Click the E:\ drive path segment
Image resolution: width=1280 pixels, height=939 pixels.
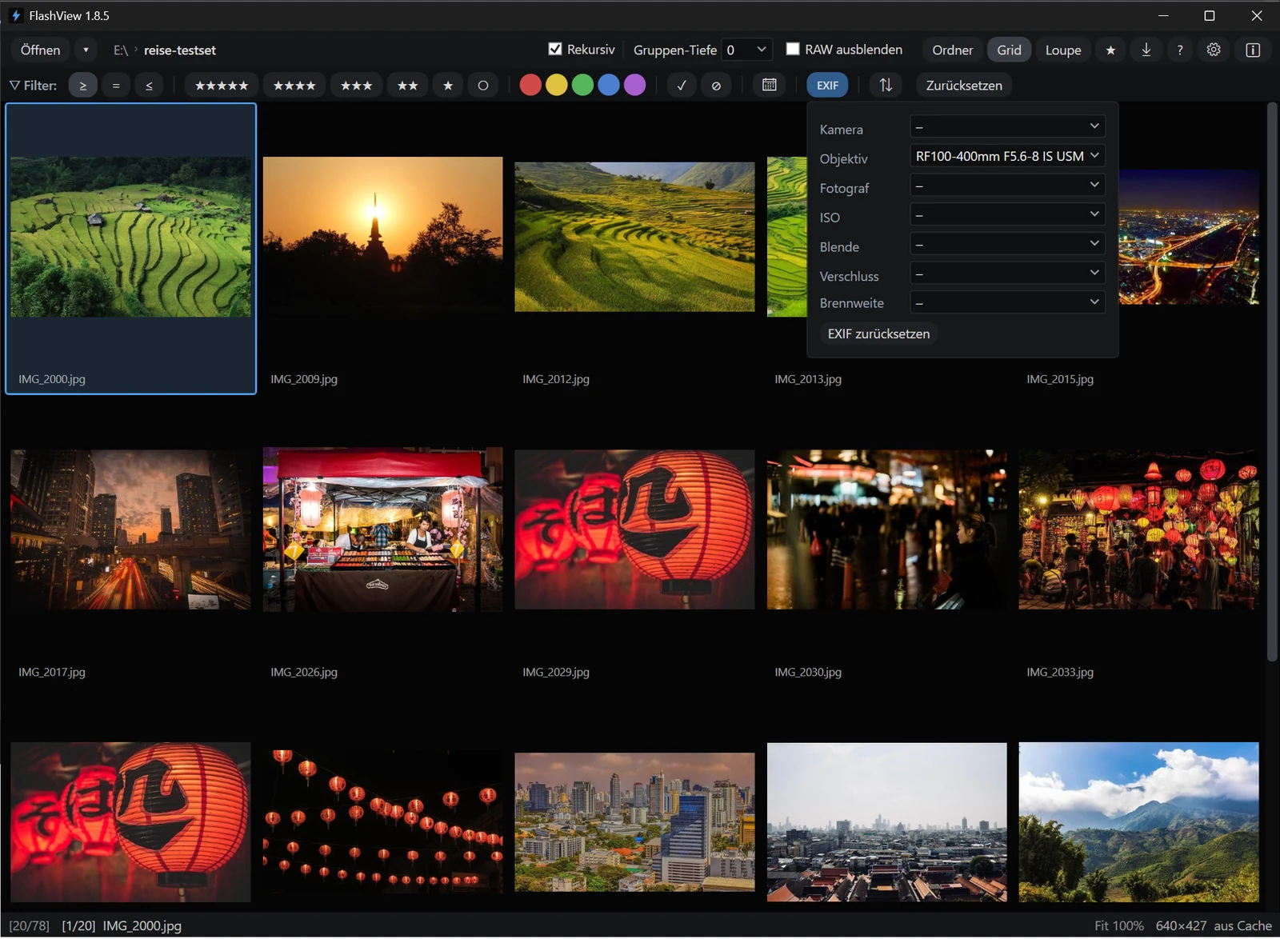click(x=121, y=50)
